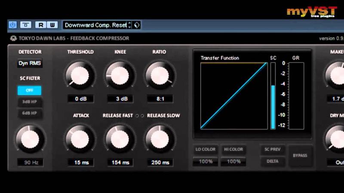Select the 3dB HP sidechain filter
This screenshot has width=344, height=193.
[29, 102]
